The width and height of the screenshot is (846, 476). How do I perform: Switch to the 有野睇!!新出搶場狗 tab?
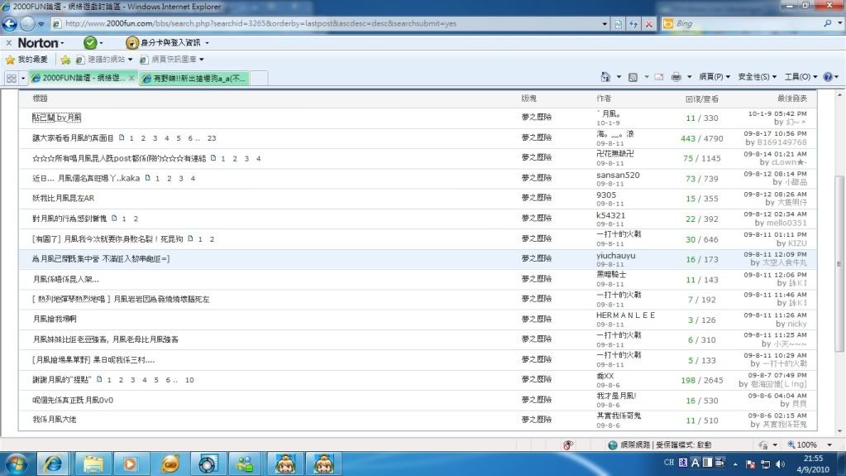click(194, 78)
